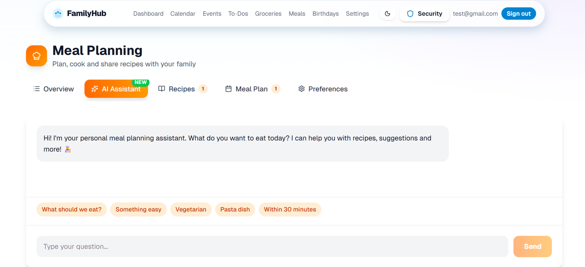Select the "Within 30 minutes" chip
The height and width of the screenshot is (267, 585).
point(290,209)
